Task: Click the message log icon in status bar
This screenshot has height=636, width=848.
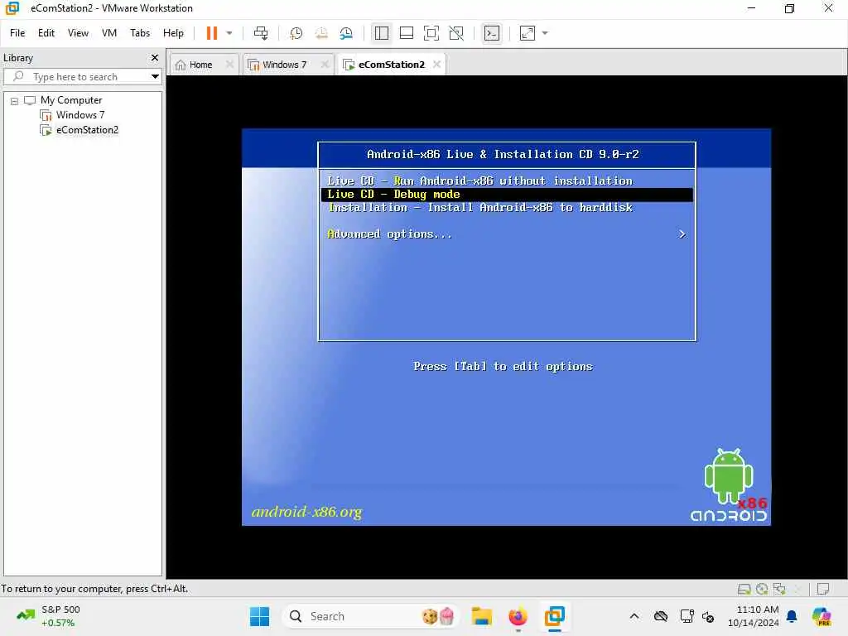Action: 823,589
